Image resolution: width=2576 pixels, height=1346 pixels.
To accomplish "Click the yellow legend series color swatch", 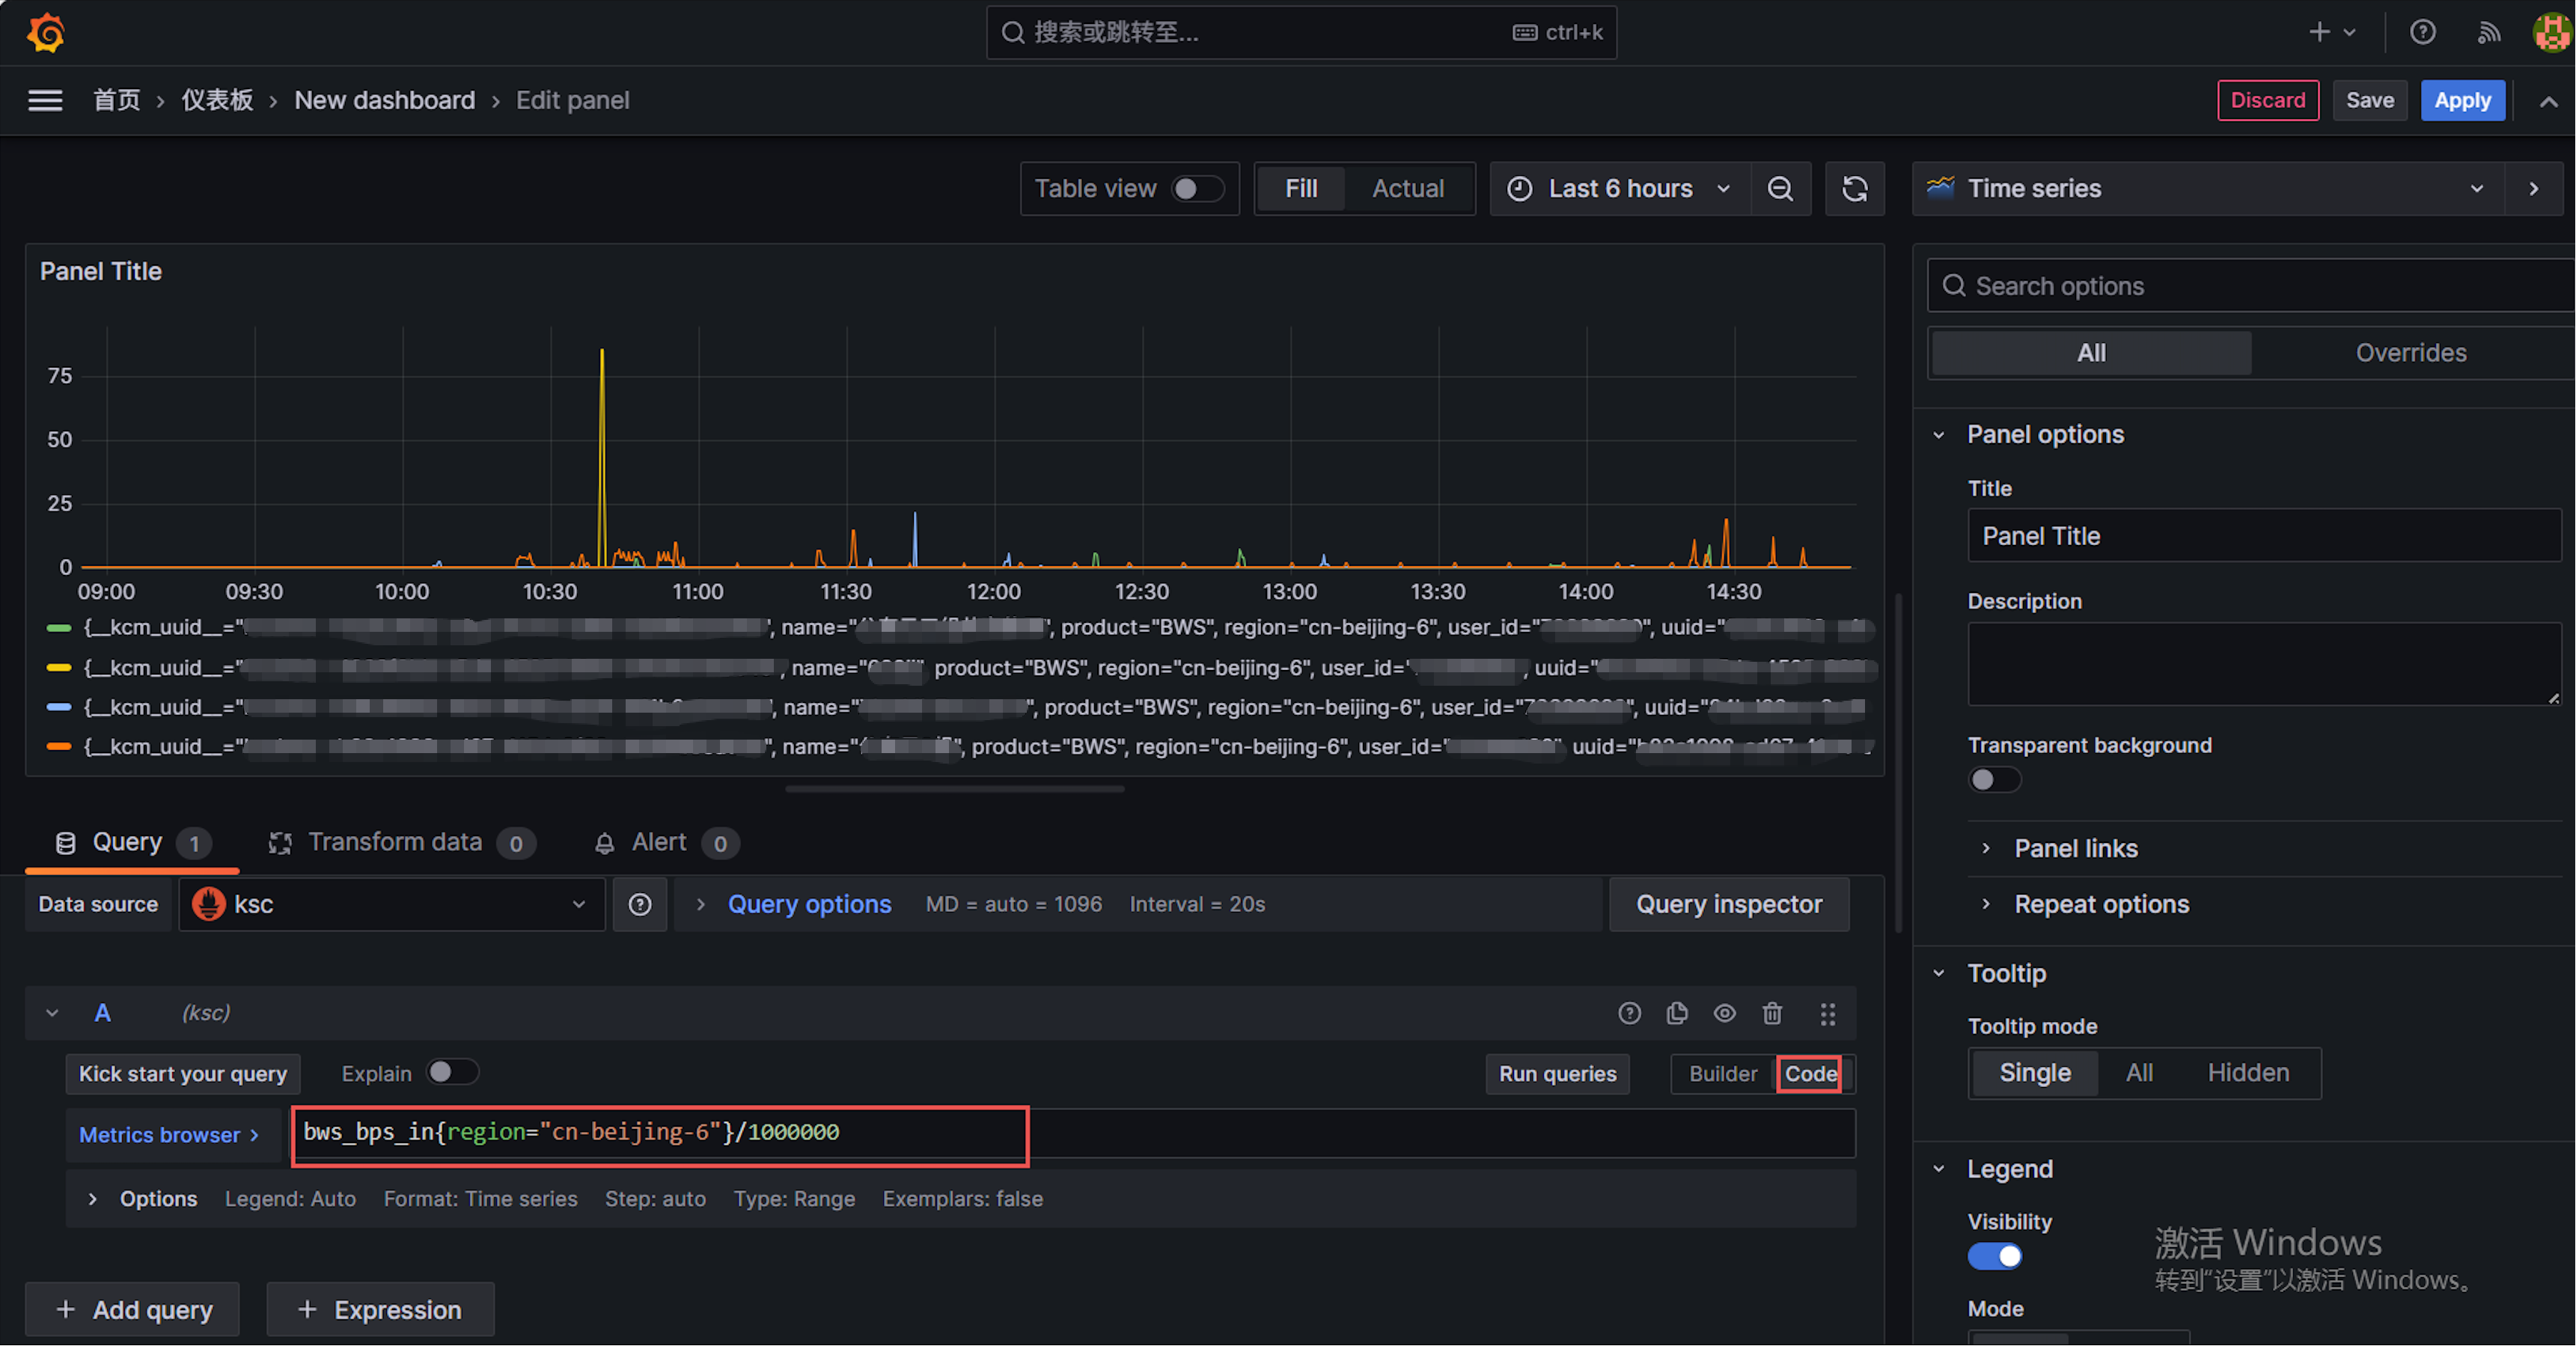I will pos(59,667).
